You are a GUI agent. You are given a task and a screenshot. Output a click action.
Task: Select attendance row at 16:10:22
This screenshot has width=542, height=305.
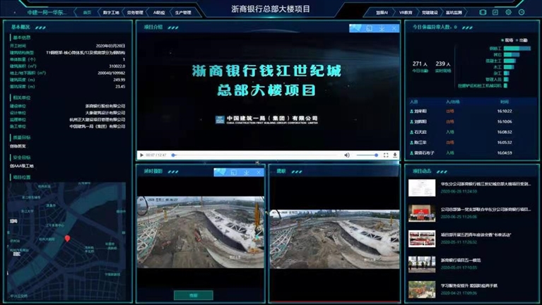[473, 112]
